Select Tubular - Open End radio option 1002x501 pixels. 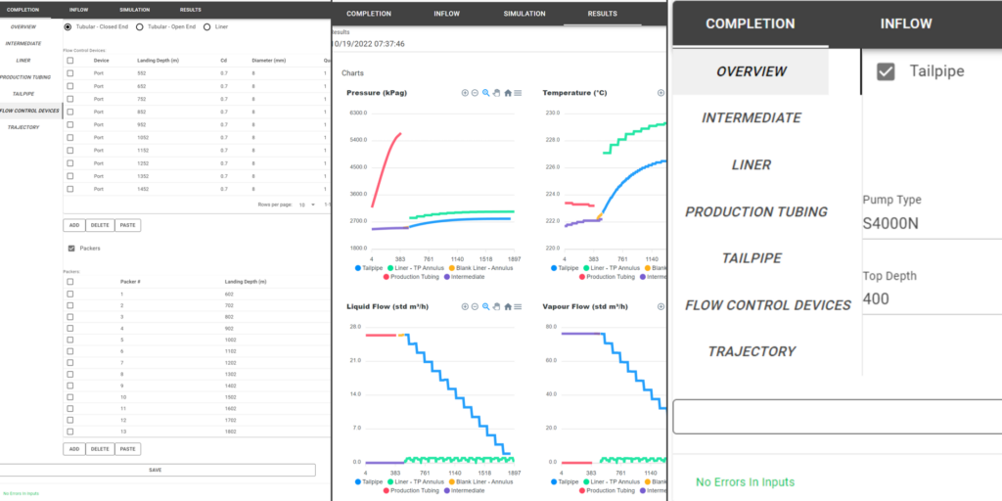pos(141,26)
